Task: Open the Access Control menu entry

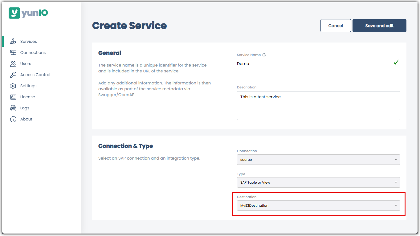Action: tap(35, 75)
